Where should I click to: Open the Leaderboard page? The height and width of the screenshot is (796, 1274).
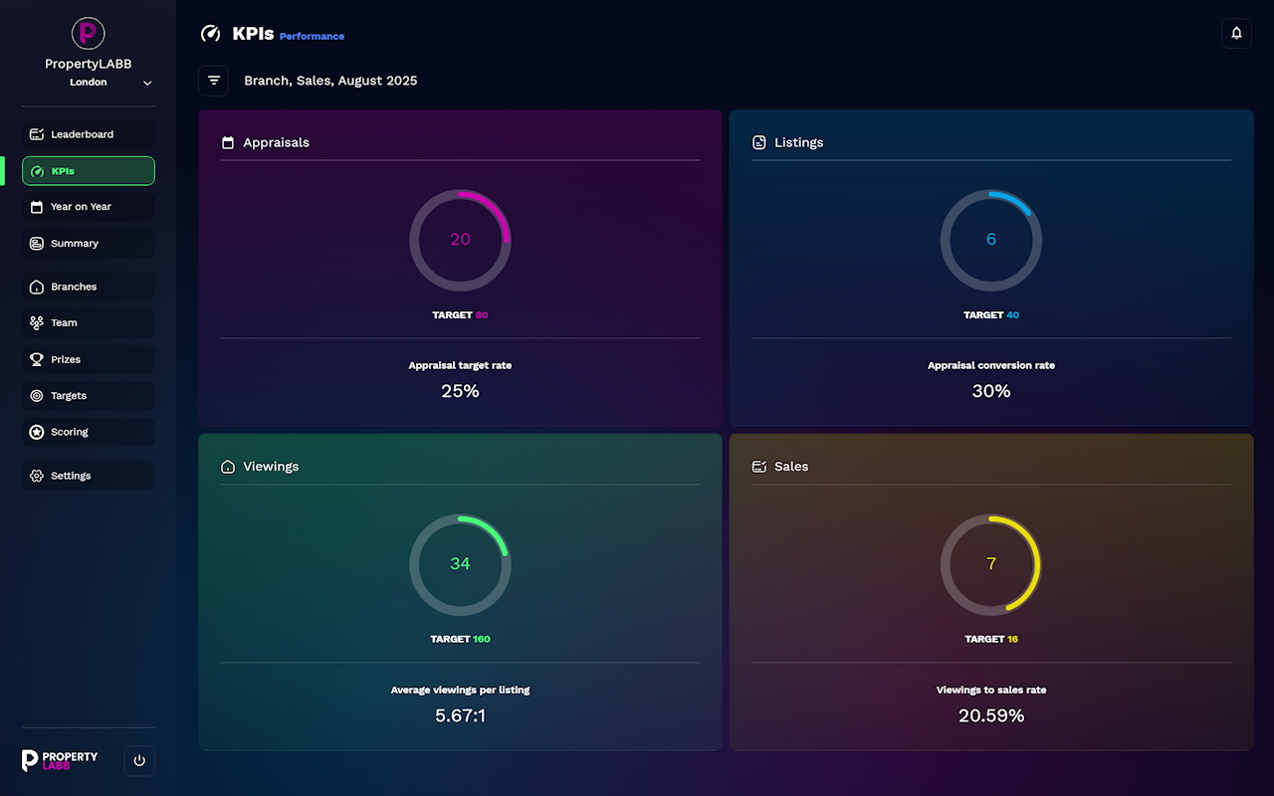89,134
